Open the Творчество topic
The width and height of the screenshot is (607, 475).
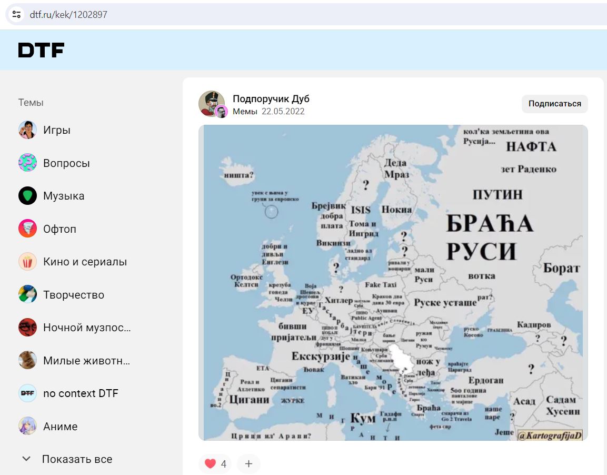(x=74, y=294)
